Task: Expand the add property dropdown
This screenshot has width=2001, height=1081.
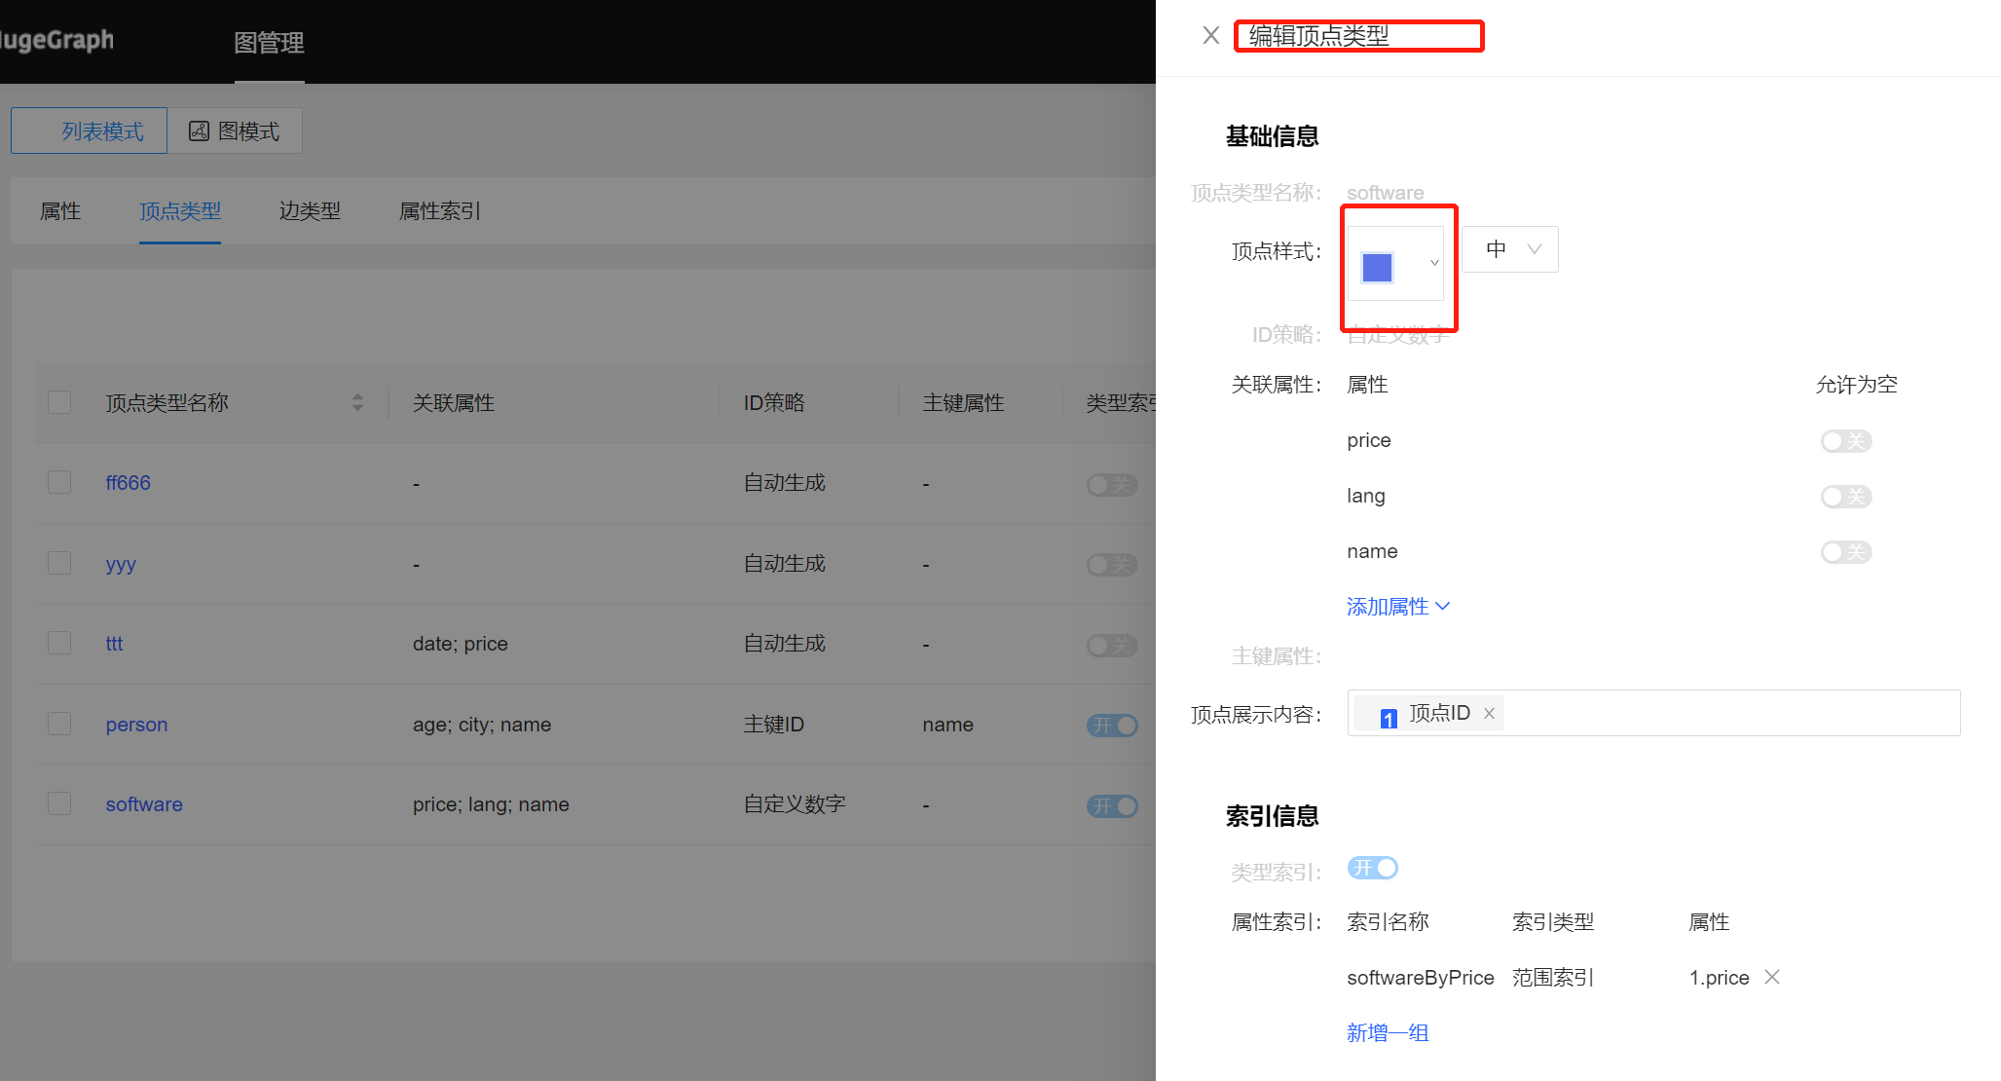Action: [1397, 607]
